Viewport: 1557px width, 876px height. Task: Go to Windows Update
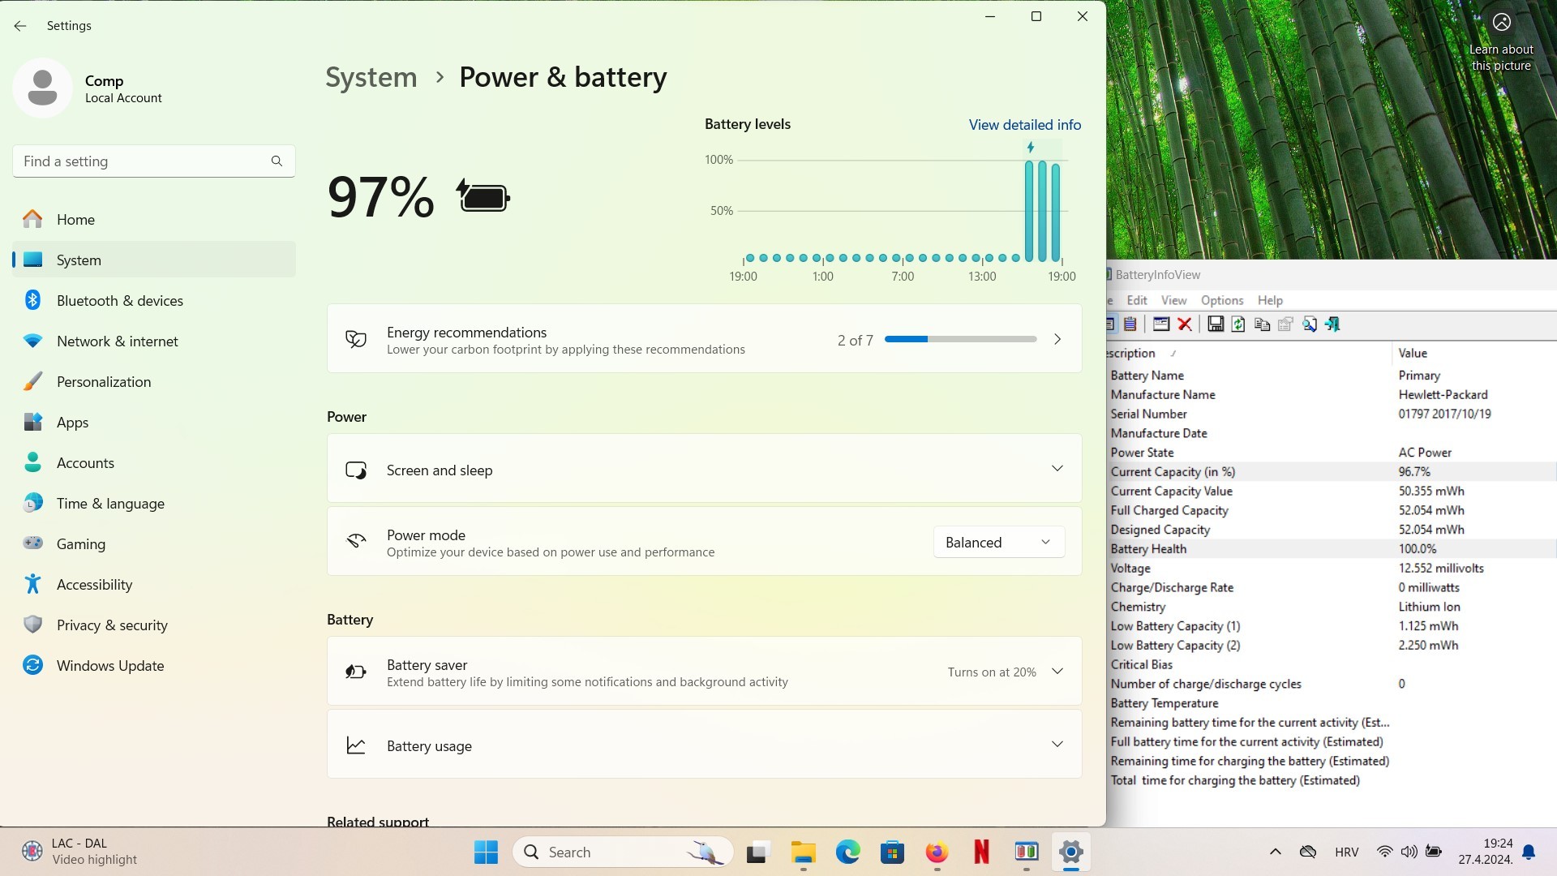[154, 665]
